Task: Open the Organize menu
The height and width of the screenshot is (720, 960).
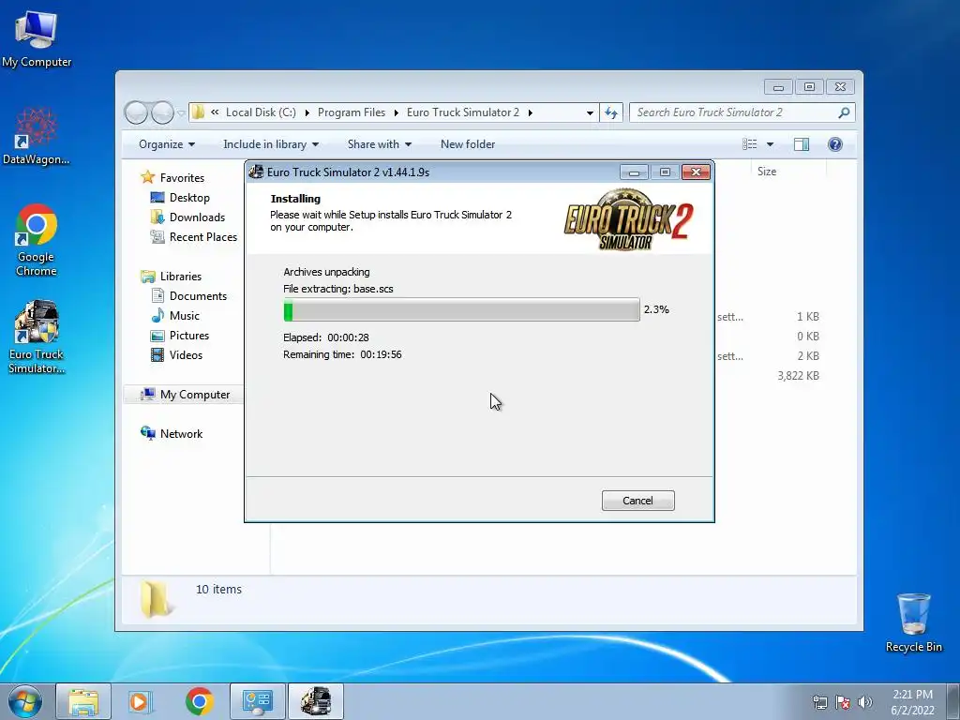Action: [x=167, y=144]
